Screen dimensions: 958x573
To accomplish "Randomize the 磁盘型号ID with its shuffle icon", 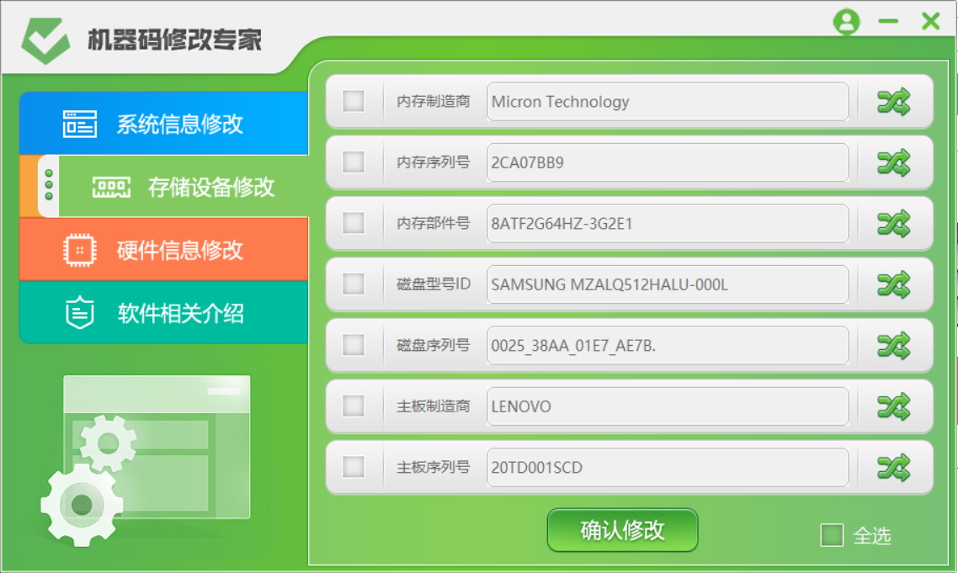I will click(x=895, y=284).
